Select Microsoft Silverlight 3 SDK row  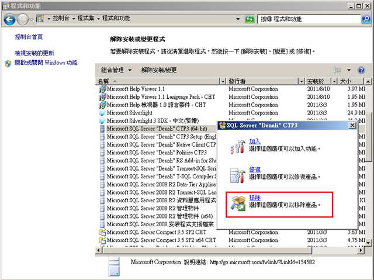pyautogui.click(x=157, y=120)
